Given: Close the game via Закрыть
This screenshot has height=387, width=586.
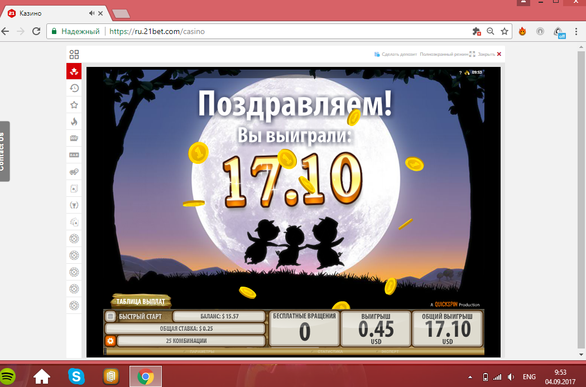Looking at the screenshot, I should tap(489, 54).
